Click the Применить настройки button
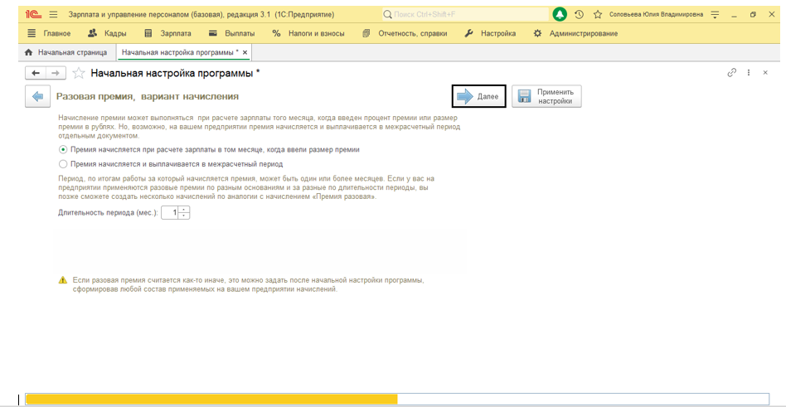 click(x=546, y=97)
